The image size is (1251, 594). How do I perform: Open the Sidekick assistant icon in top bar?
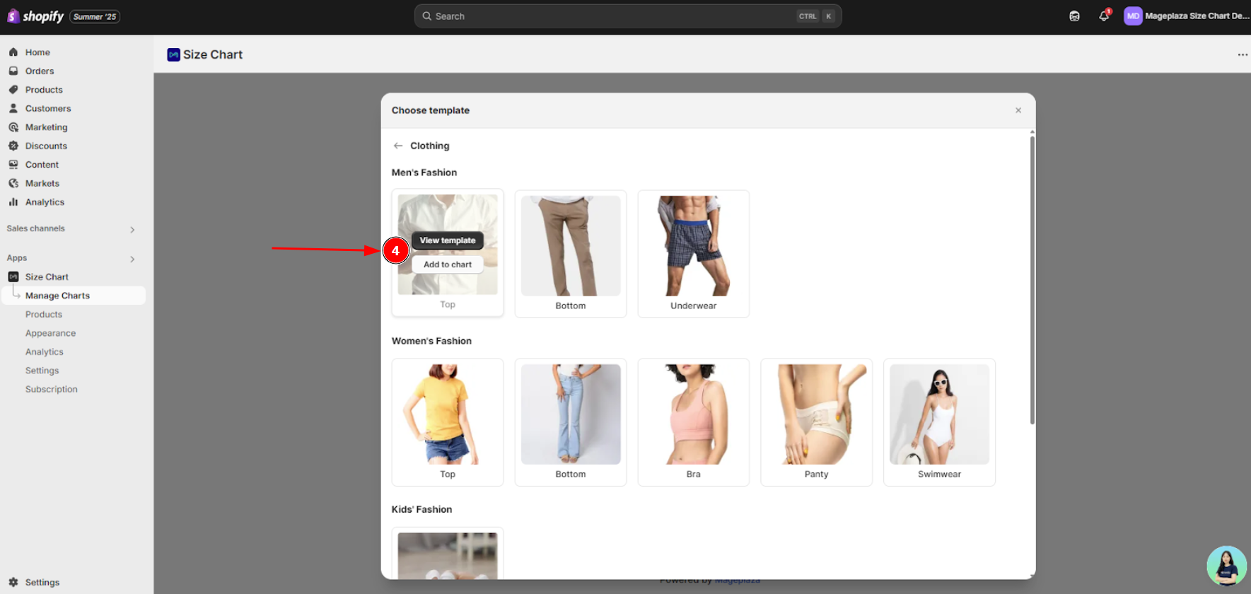click(x=1074, y=16)
